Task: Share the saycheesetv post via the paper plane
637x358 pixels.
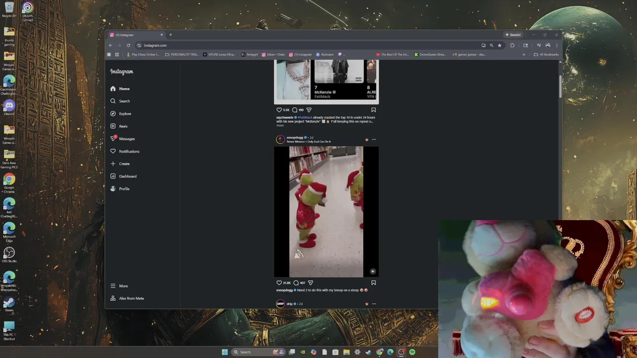Action: tap(309, 110)
